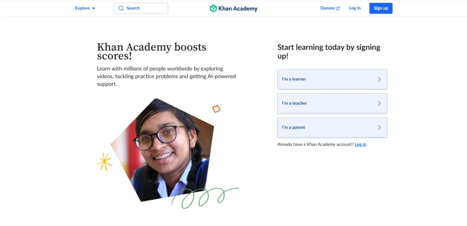Click the external link icon beside Donate
Image resolution: width=467 pixels, height=226 pixels.
[338, 8]
